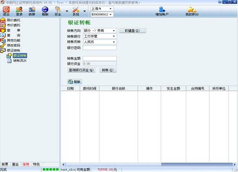Expand the arrow beside 系统 toolbar icon

pyautogui.click(x=84, y=11)
